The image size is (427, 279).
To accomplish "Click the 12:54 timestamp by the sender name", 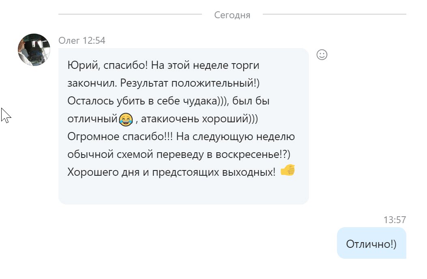I will point(94,40).
